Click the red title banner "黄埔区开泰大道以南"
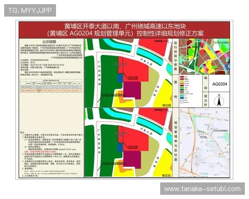 [x=124, y=26]
